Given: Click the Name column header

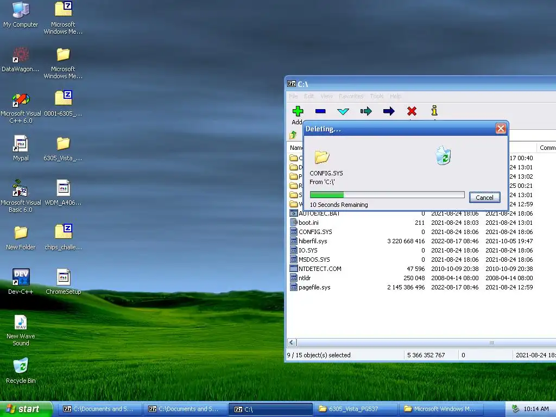Looking at the screenshot, I should coord(295,148).
